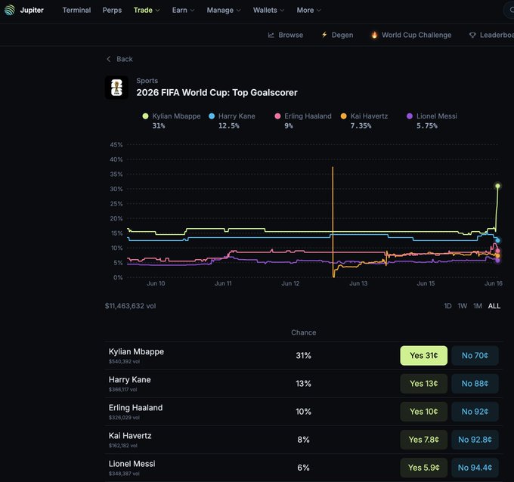Image resolution: width=514 pixels, height=482 pixels.
Task: Open the Leaderboard tab
Action: tap(491, 35)
